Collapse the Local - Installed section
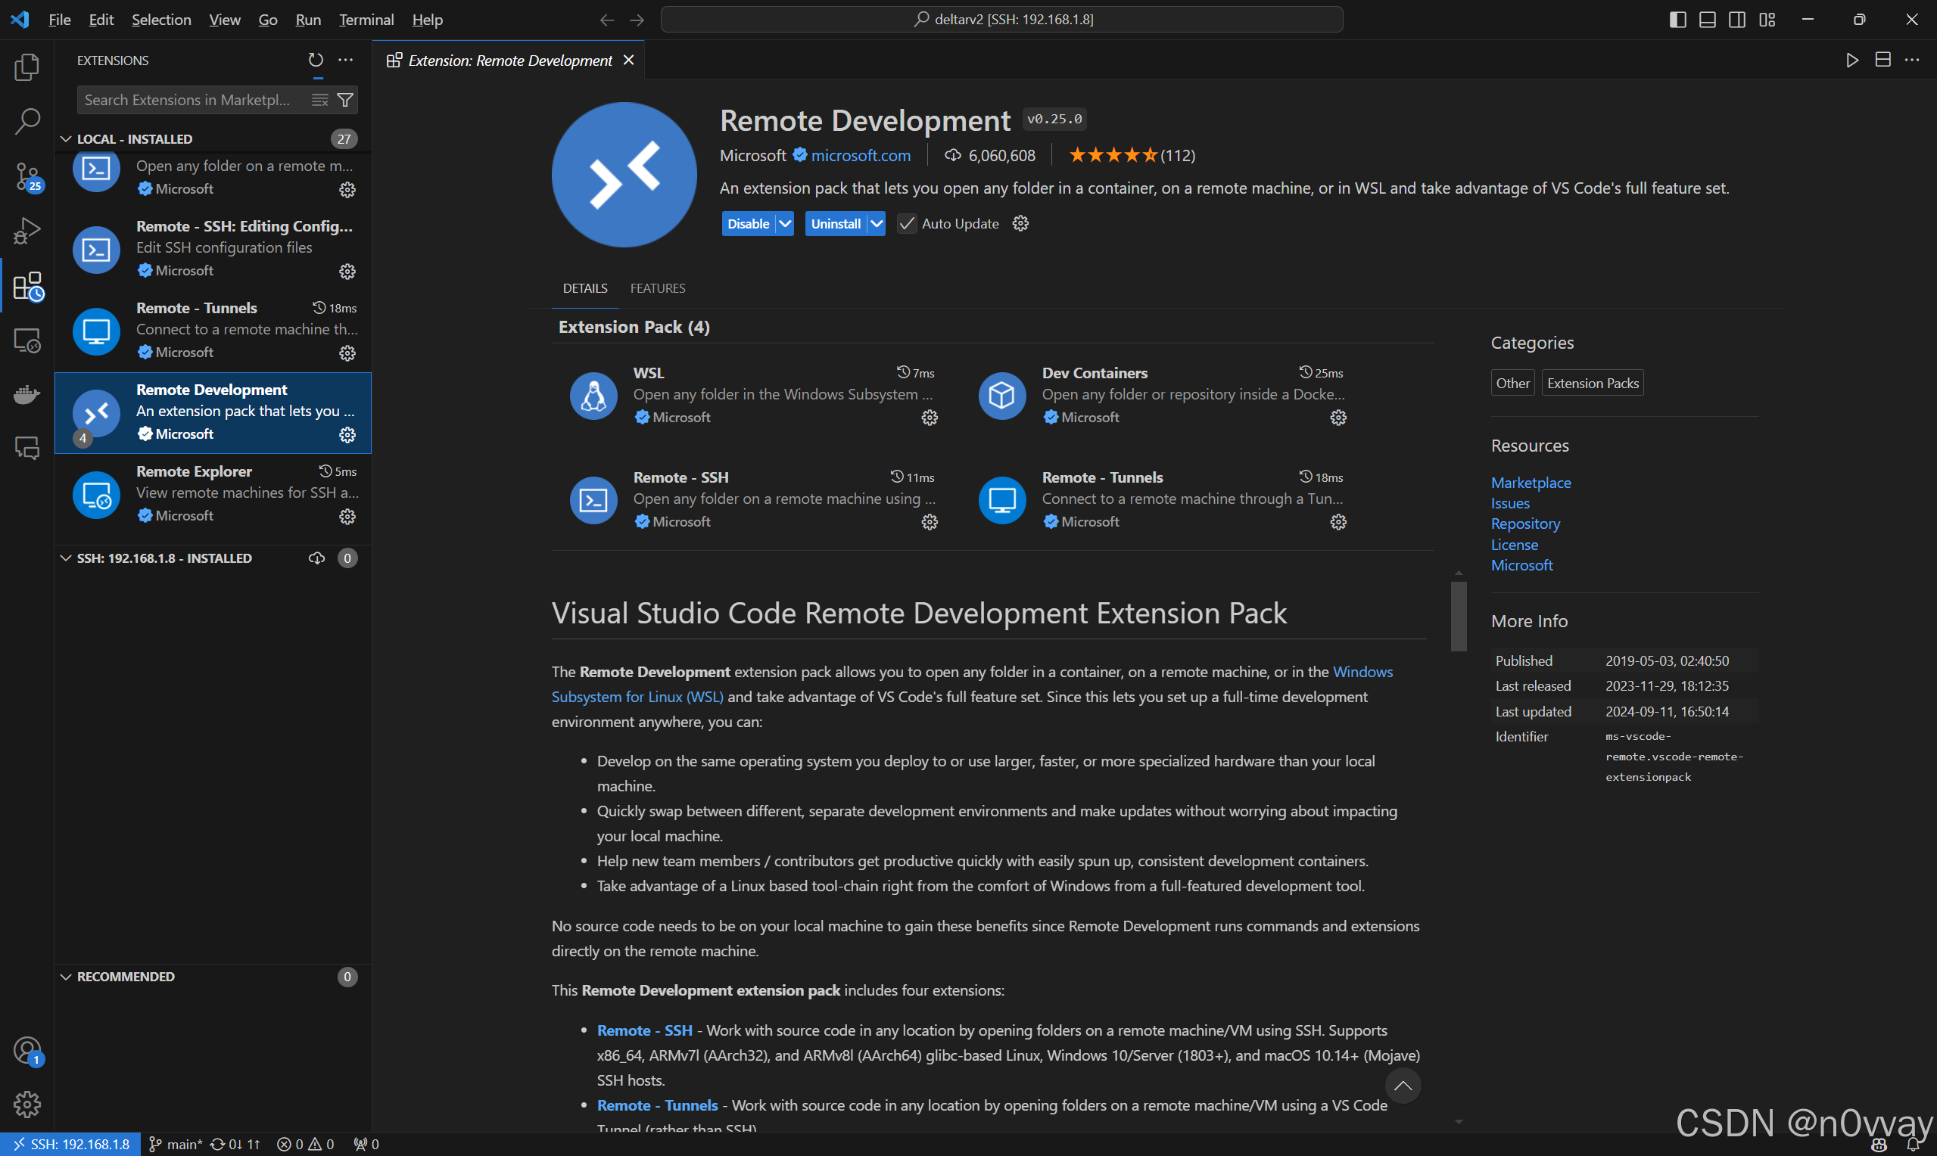Viewport: 1937px width, 1156px height. tap(66, 138)
